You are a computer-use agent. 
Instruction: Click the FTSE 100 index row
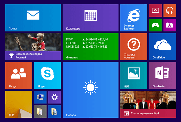click(x=85, y=43)
